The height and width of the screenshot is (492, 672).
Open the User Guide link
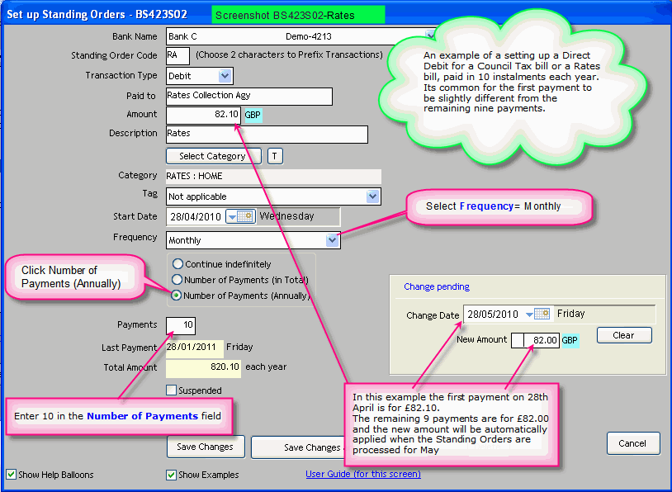click(362, 475)
